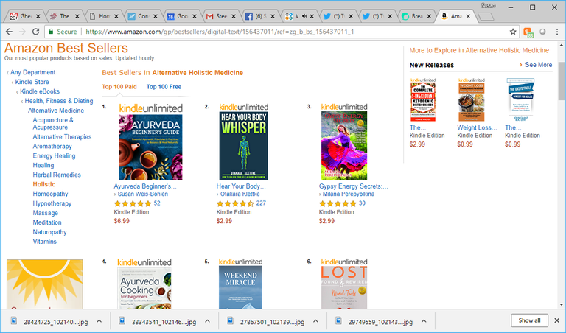Go up to Kindle eBooks category
566x333 pixels.
coord(40,91)
